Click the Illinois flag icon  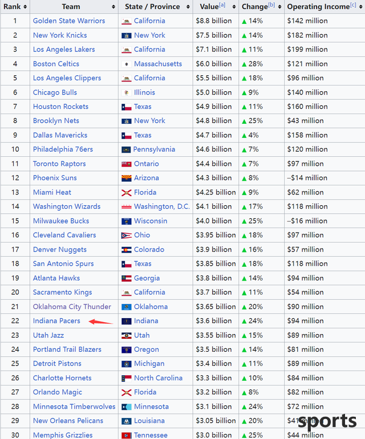[127, 93]
